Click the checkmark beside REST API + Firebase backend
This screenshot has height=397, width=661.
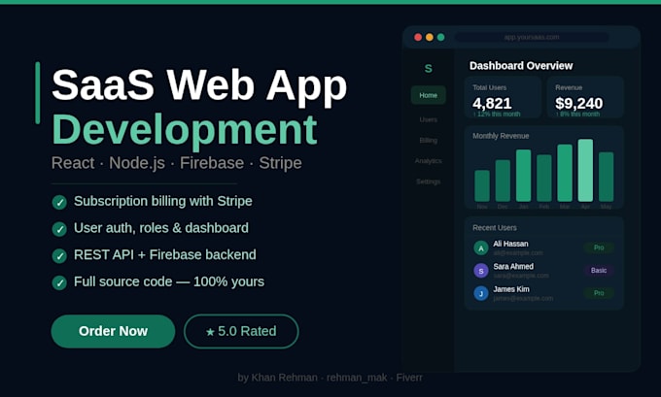click(59, 256)
